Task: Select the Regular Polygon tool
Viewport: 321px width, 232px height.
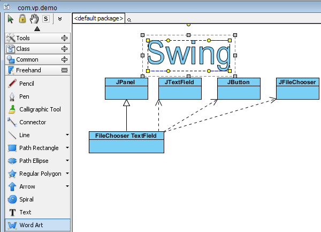Action: [35, 174]
